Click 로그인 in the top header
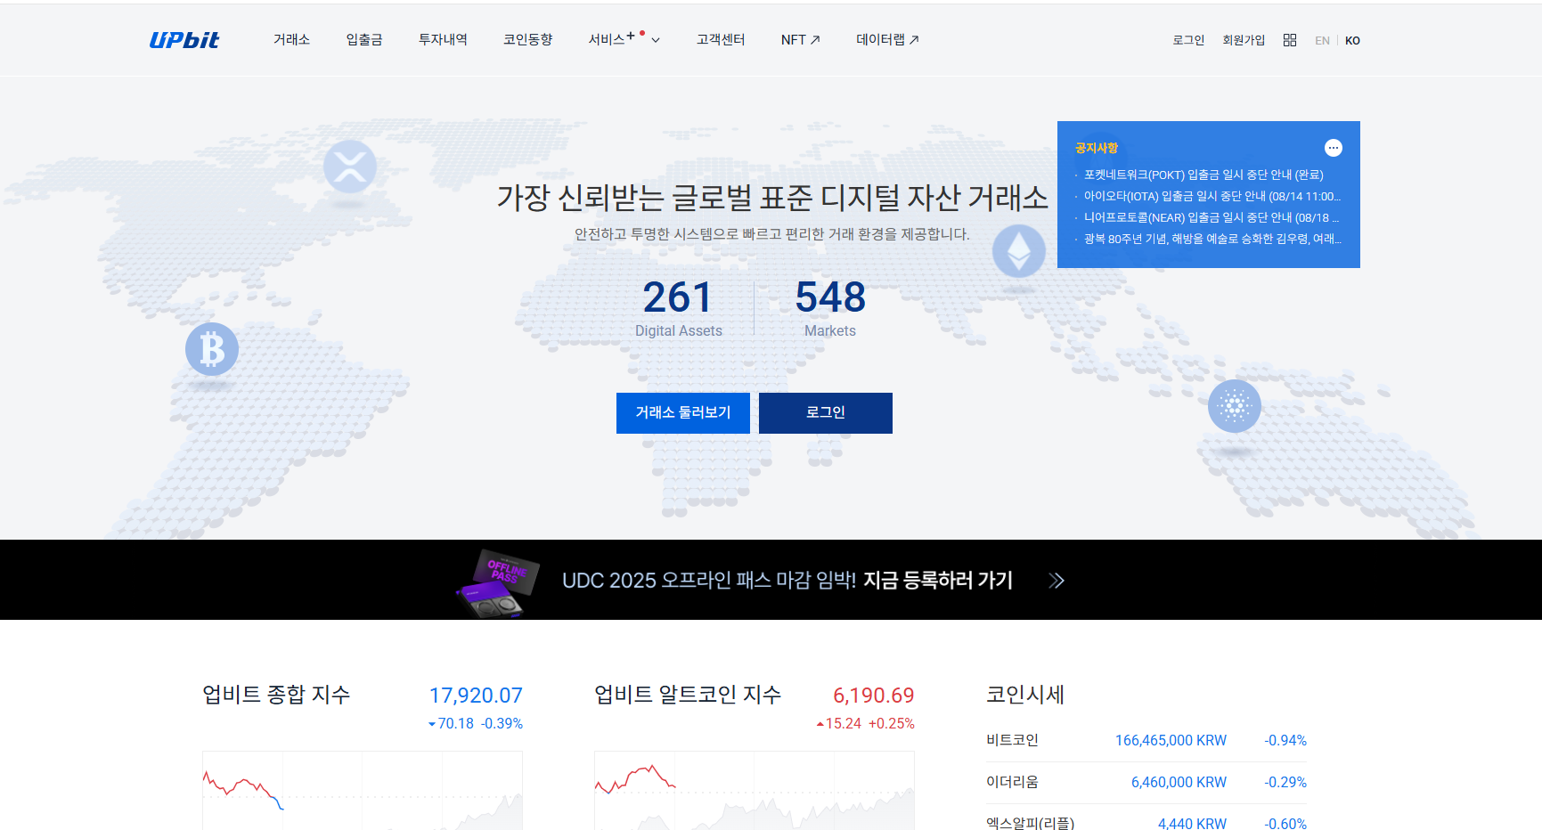This screenshot has width=1542, height=830. click(x=1188, y=40)
